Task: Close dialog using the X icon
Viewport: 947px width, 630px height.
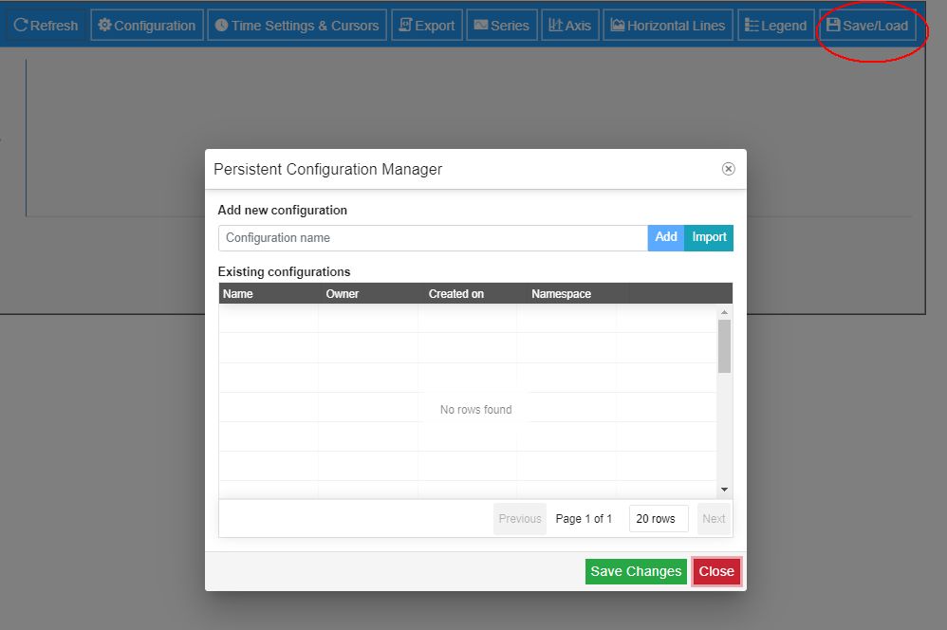Action: (x=728, y=169)
